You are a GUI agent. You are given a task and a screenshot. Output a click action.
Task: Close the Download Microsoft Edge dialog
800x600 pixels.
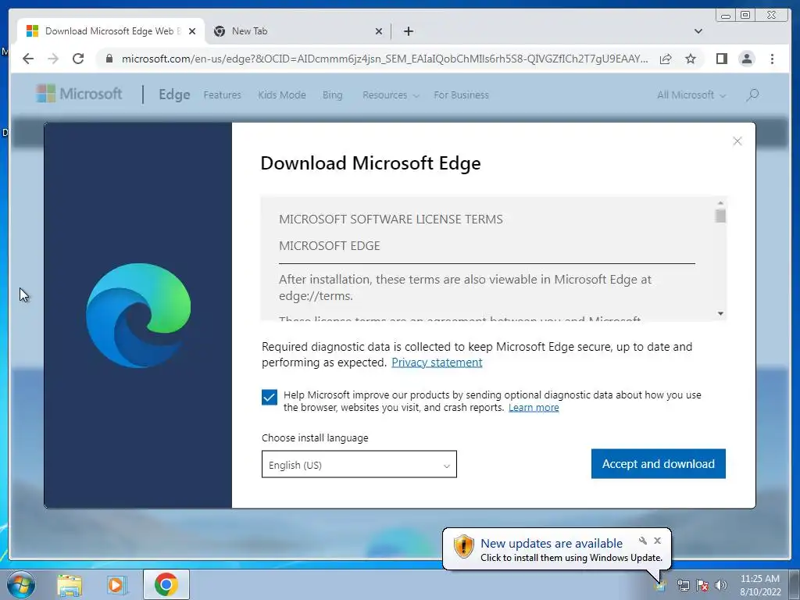(x=737, y=141)
